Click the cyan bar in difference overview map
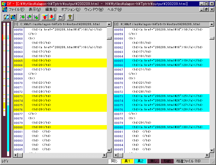216x165 pixels. pyautogui.click(x=8, y=128)
